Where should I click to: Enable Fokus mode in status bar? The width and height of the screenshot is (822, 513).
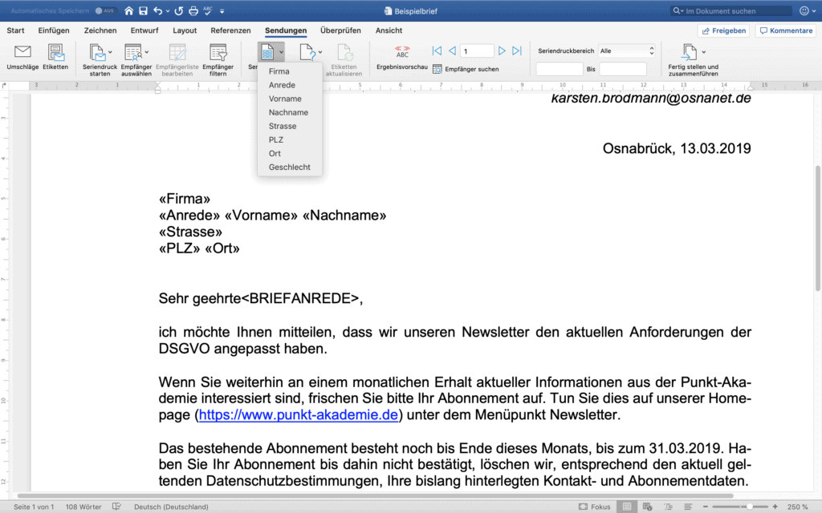pyautogui.click(x=595, y=507)
